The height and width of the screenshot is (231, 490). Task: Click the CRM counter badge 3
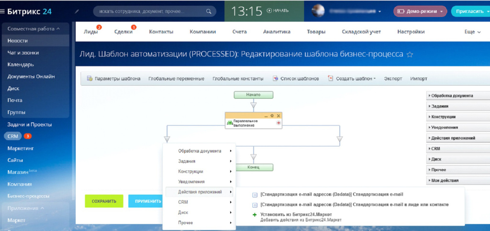click(x=28, y=136)
